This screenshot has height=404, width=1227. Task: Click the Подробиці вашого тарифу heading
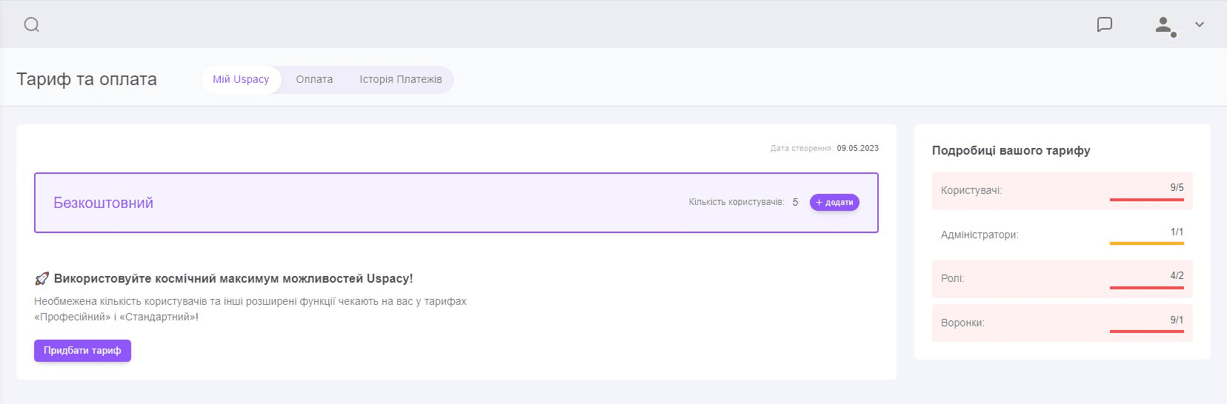pos(1011,150)
